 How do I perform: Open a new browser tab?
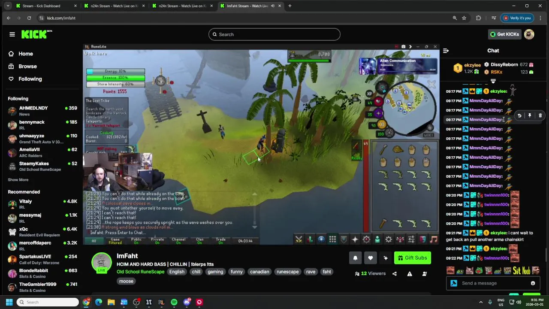coord(290,6)
